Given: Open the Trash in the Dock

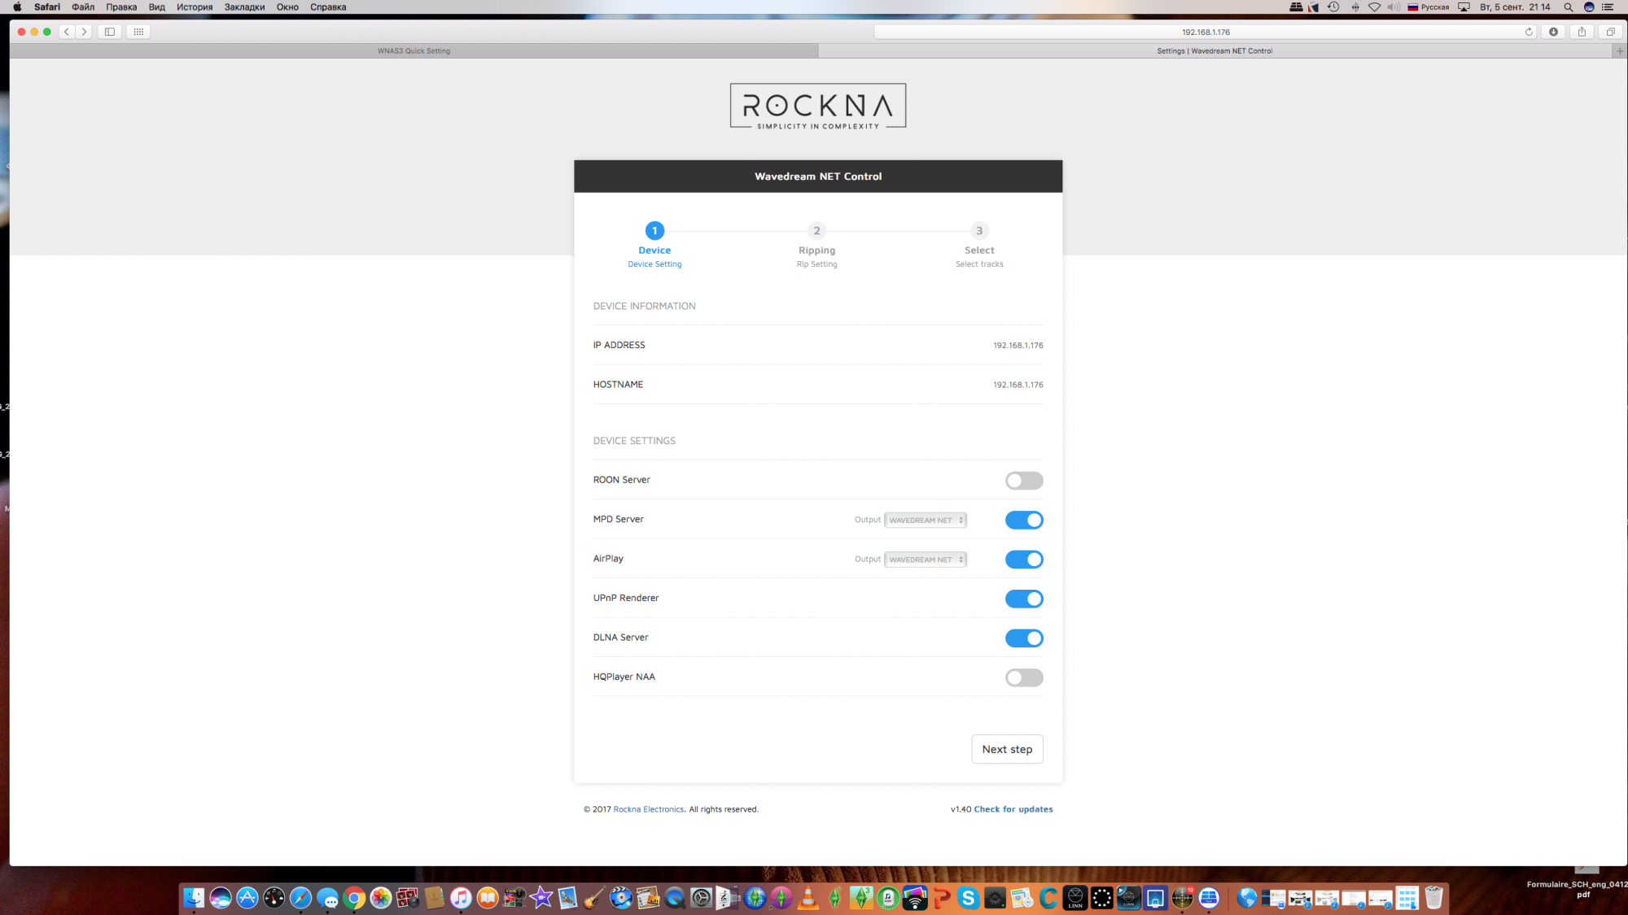Looking at the screenshot, I should (x=1433, y=898).
